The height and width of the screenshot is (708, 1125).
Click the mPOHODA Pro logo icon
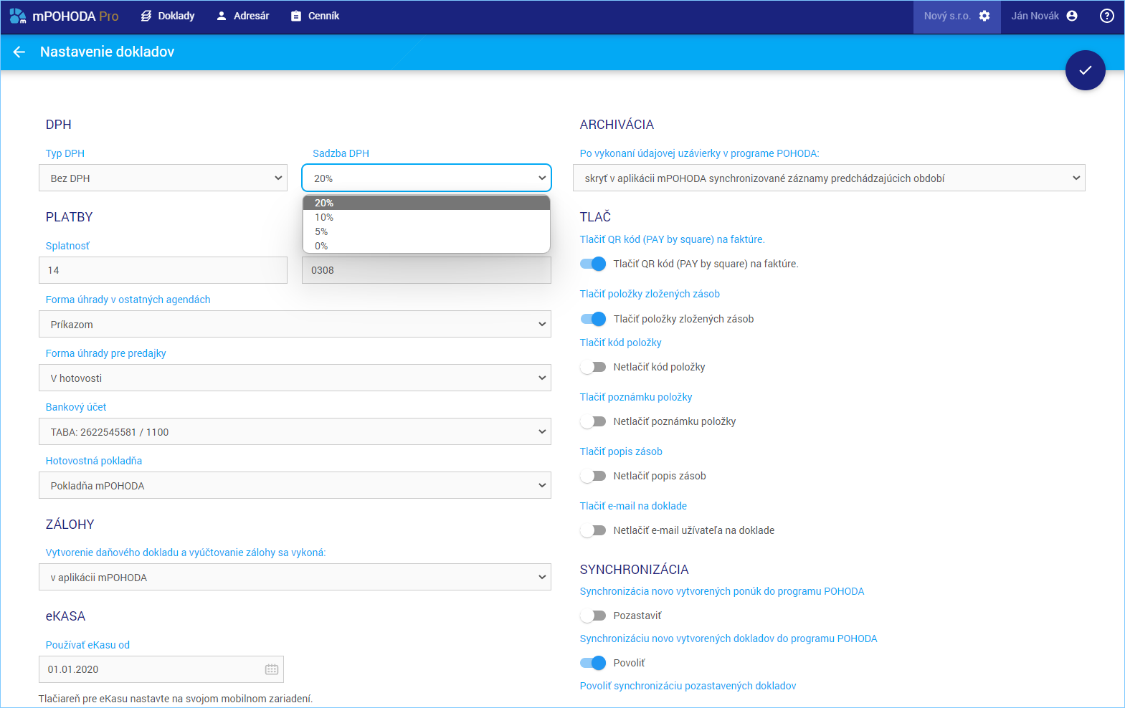point(18,16)
